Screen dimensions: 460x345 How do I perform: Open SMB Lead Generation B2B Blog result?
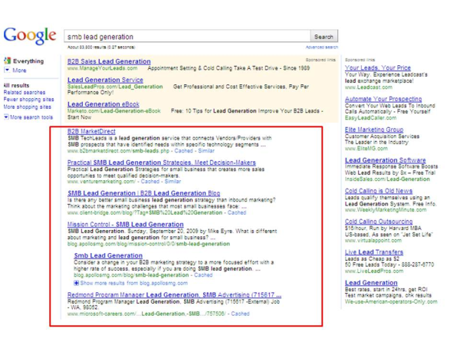click(144, 193)
